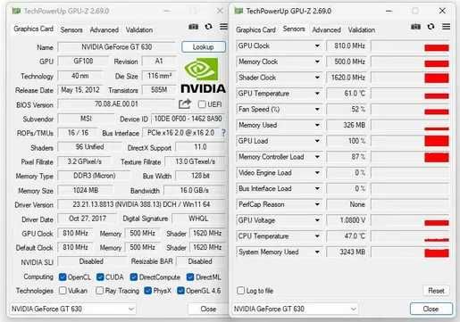
Task: Click the Lookup button
Action: tap(204, 46)
